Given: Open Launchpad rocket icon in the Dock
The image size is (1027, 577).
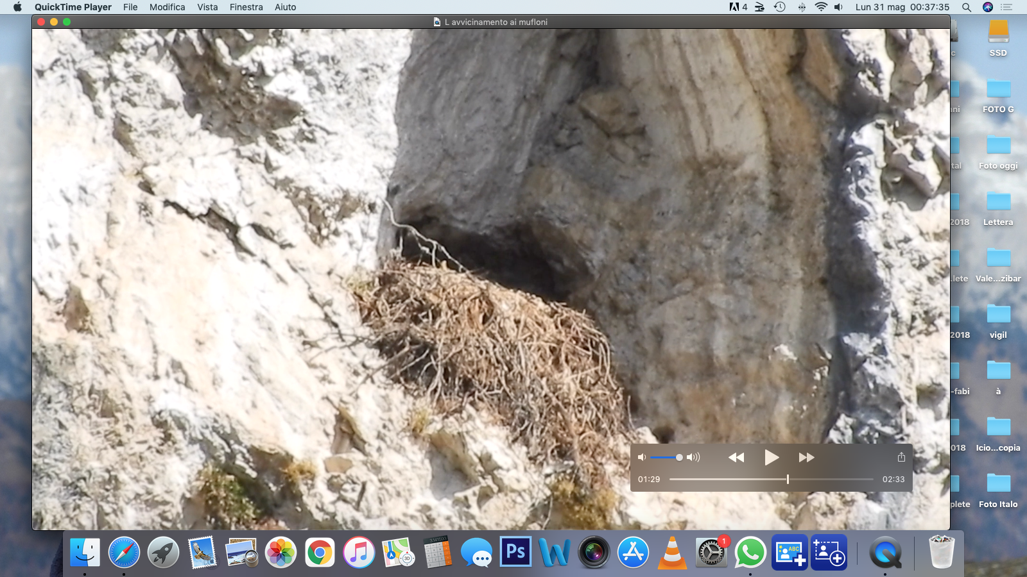Looking at the screenshot, I should 163,552.
